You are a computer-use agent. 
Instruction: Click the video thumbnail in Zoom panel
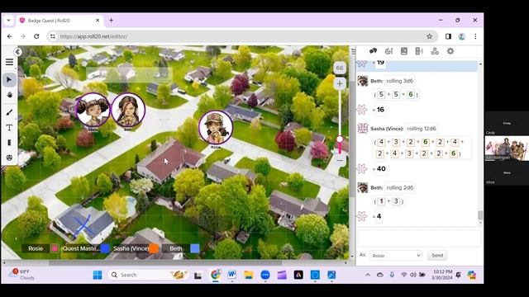507,148
